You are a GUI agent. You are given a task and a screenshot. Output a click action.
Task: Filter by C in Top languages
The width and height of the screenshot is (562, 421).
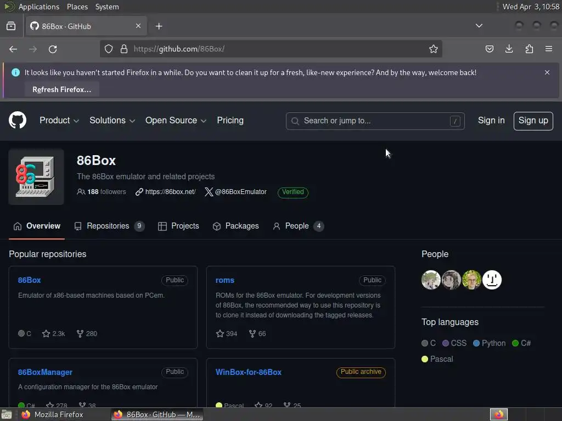pyautogui.click(x=429, y=343)
